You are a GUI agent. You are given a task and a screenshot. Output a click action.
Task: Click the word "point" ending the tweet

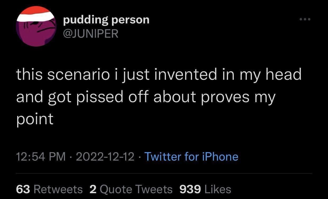coord(35,119)
